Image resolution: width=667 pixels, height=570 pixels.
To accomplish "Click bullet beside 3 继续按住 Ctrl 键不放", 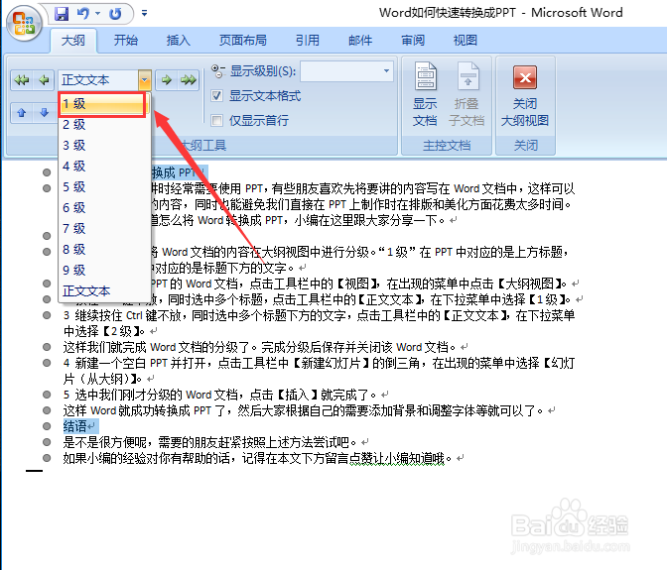I will (47, 315).
